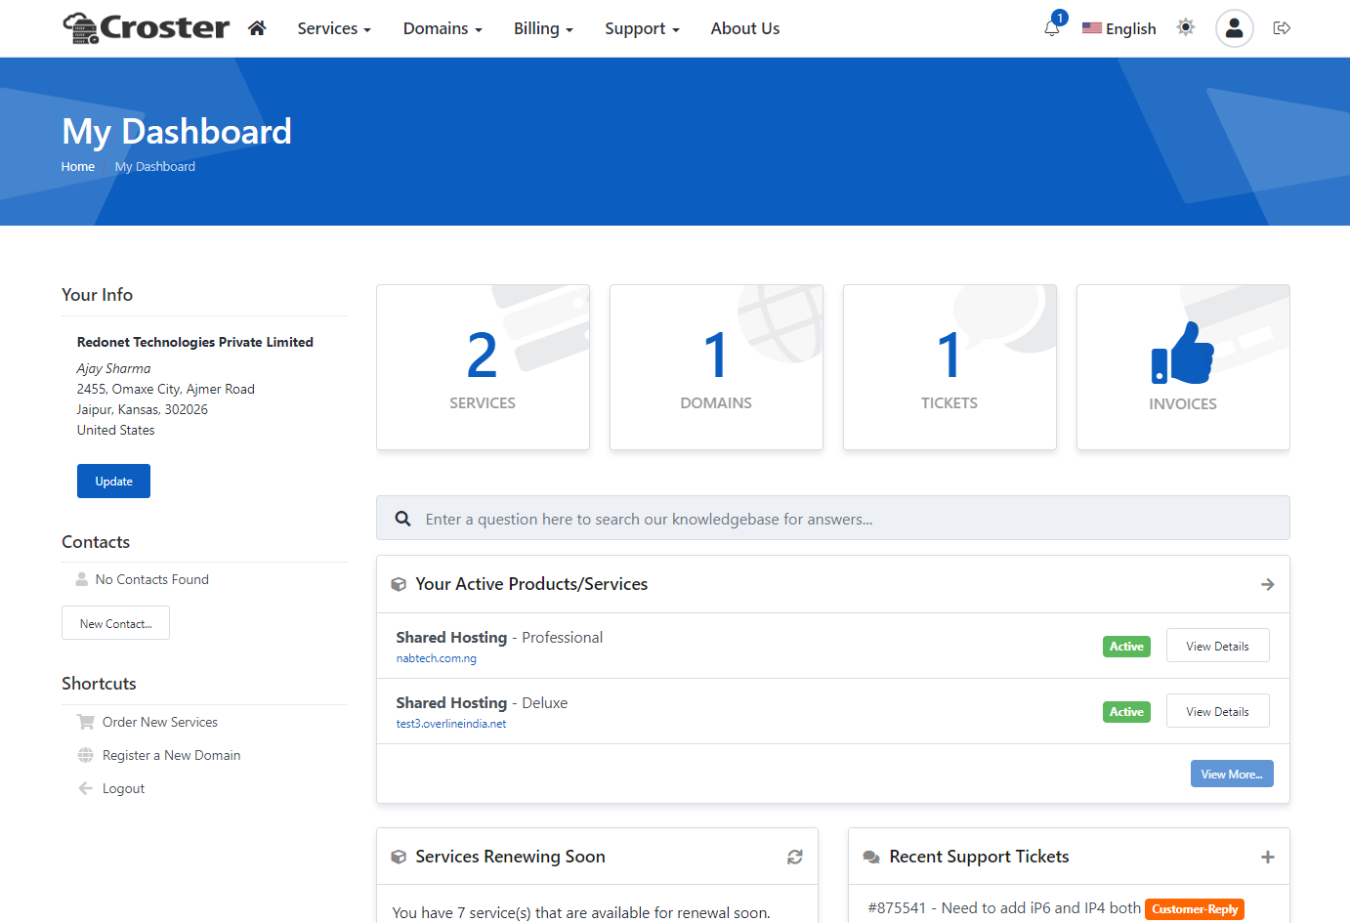Click the New Contact button
The width and height of the screenshot is (1350, 923).
coord(115,622)
